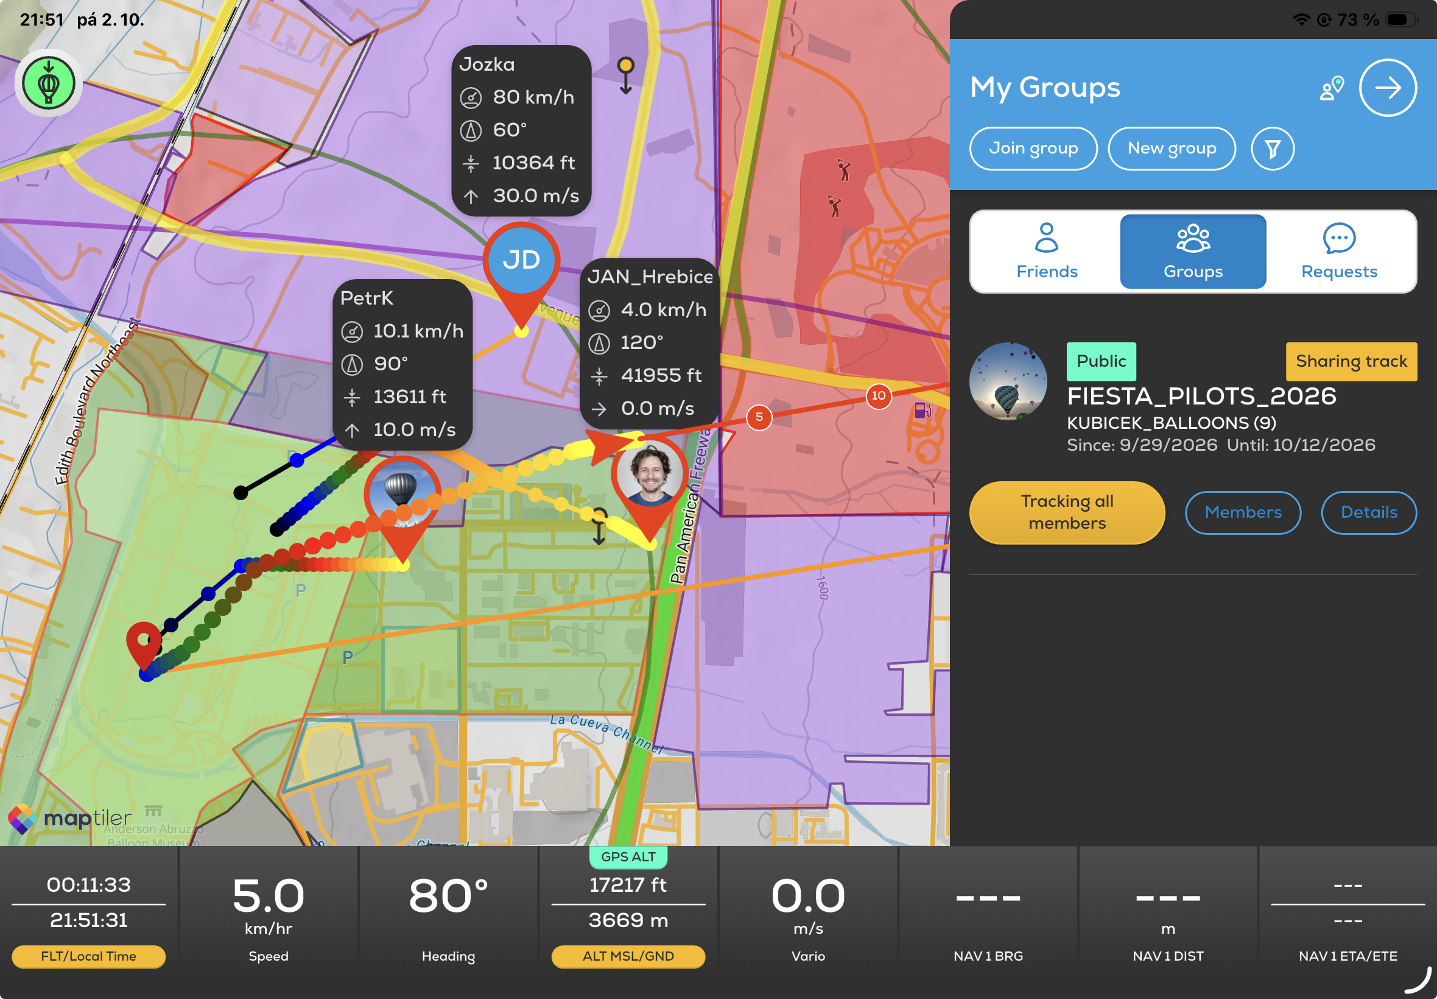Open Details of FIESTA_PILOTS_2026 group

coord(1369,513)
